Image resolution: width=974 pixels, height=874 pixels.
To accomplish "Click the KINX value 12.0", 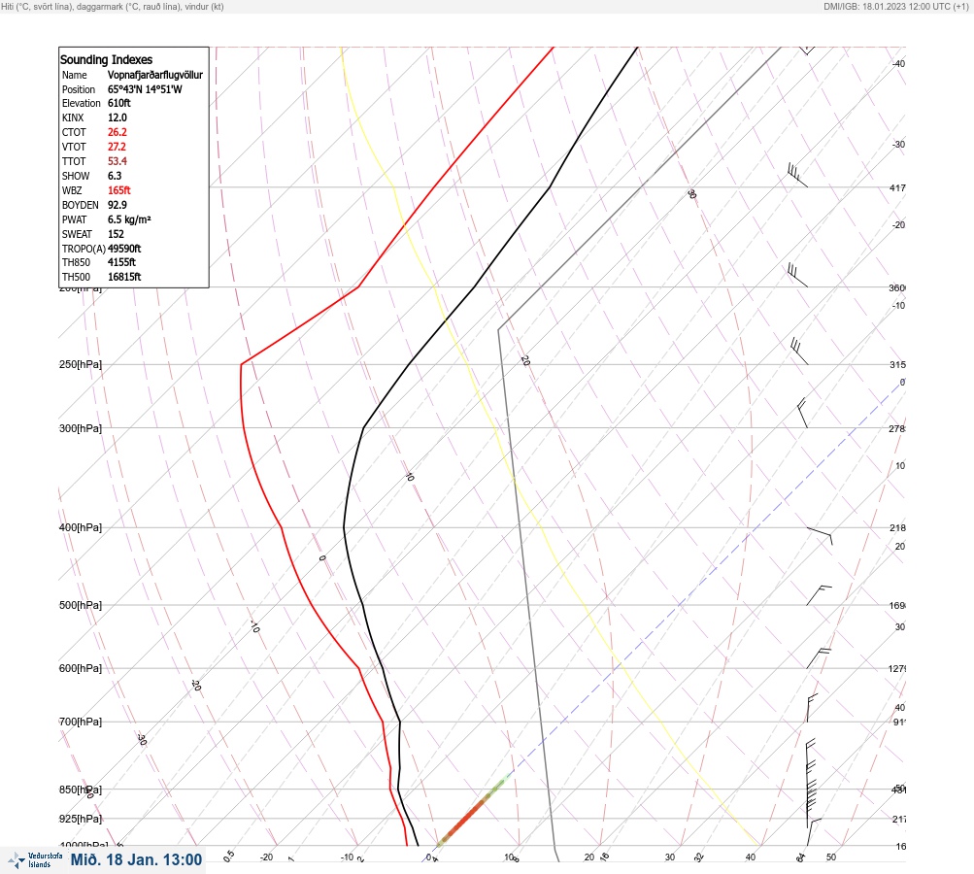I will tap(118, 118).
